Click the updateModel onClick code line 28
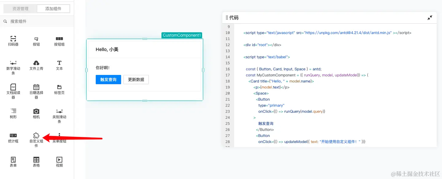This screenshot has height=179, width=442. pos(312,142)
